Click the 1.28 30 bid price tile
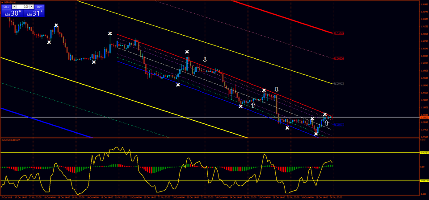The height and width of the screenshot is (200, 429). (x=12, y=13)
